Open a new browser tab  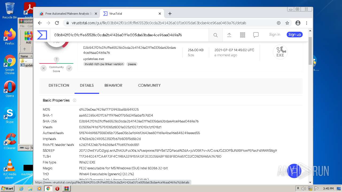[170, 14]
